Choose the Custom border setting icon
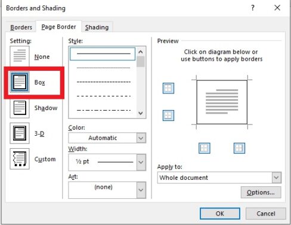 (20, 159)
